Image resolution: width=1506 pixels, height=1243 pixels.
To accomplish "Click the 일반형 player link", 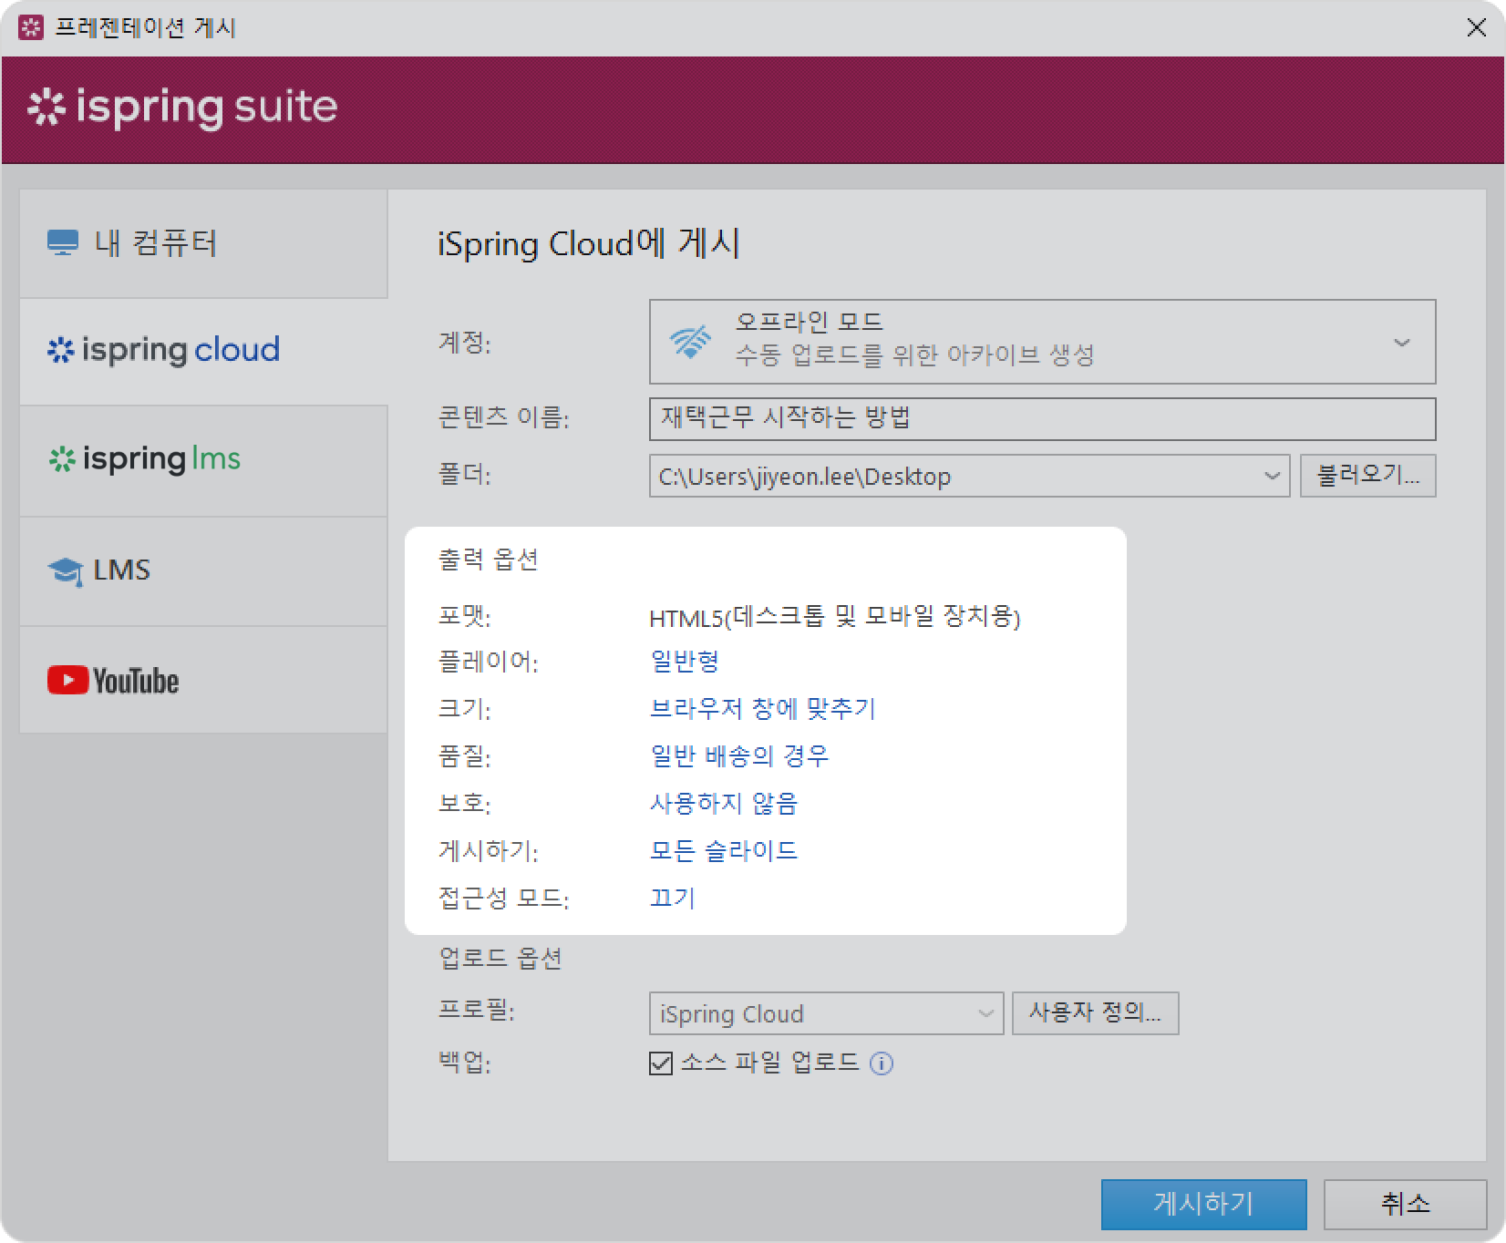I will click(685, 662).
